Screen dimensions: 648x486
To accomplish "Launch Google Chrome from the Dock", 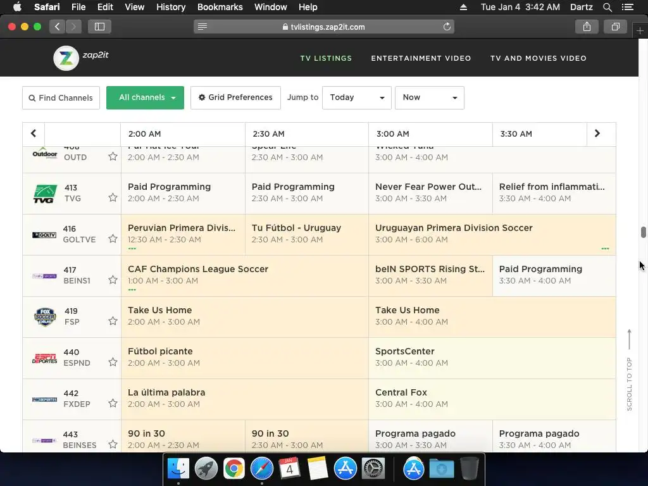I will (234, 469).
